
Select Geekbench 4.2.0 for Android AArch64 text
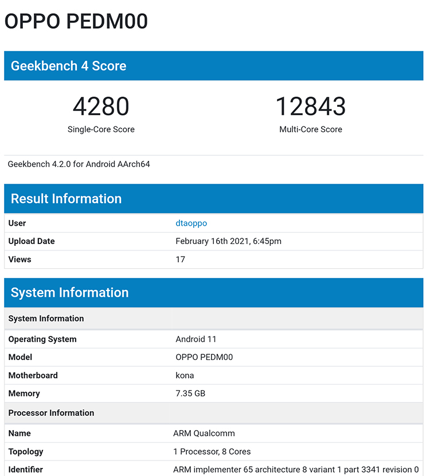[79, 164]
